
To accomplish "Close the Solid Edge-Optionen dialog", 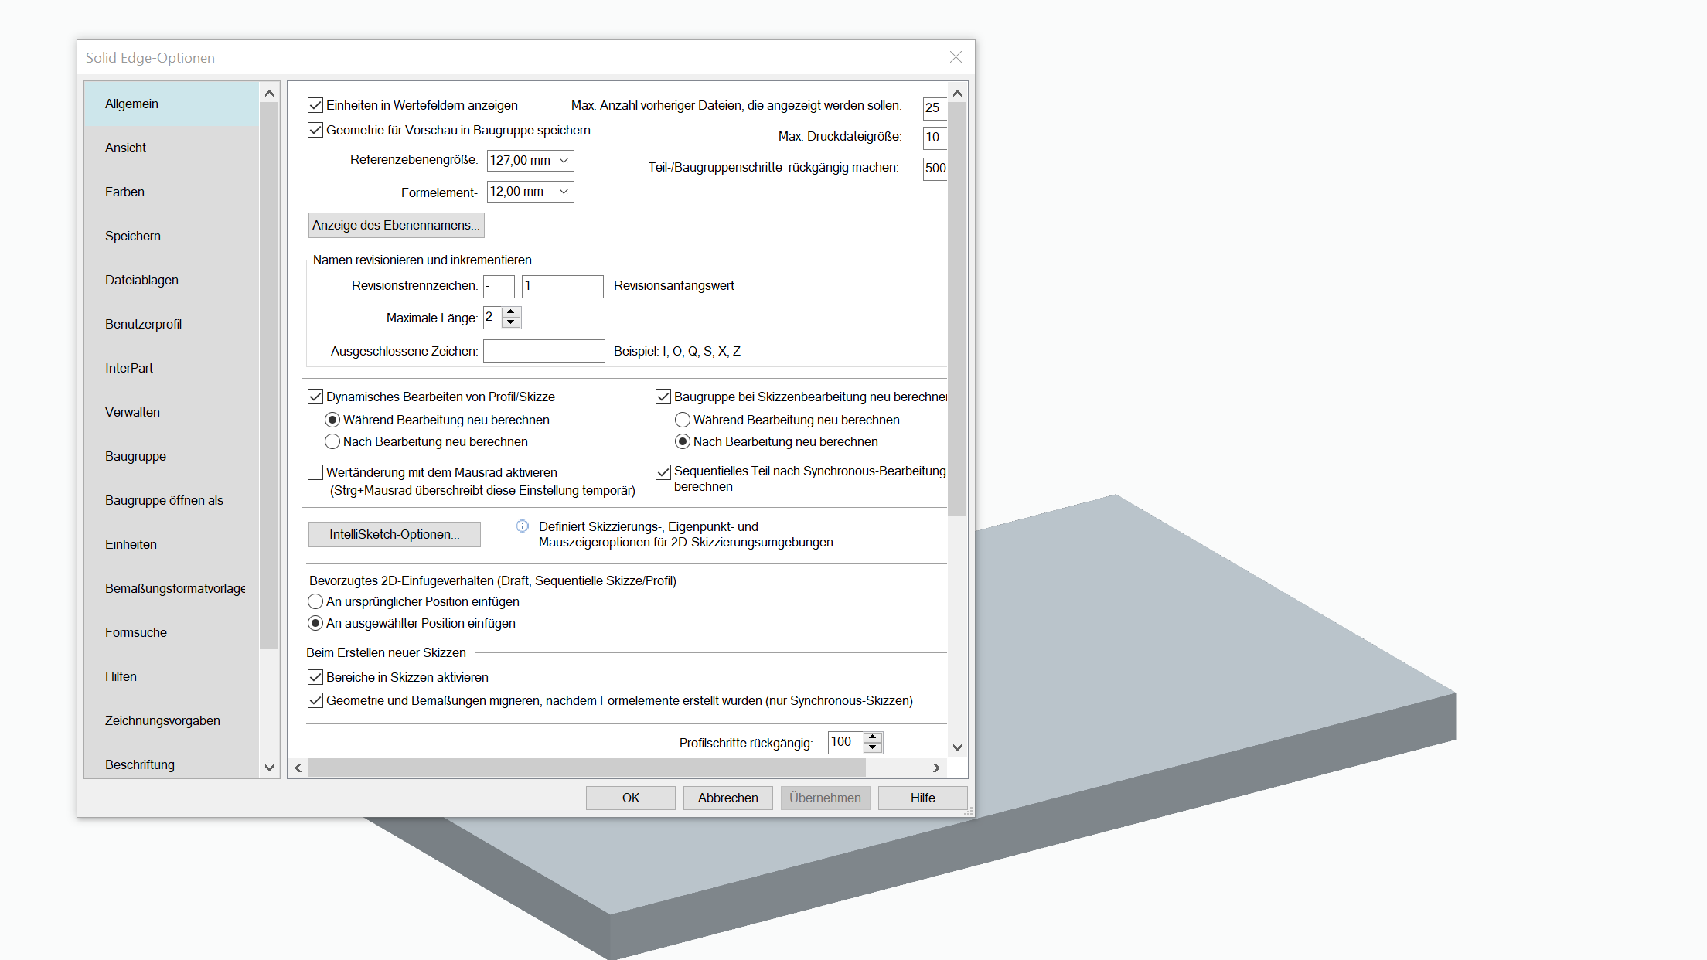I will [x=956, y=57].
